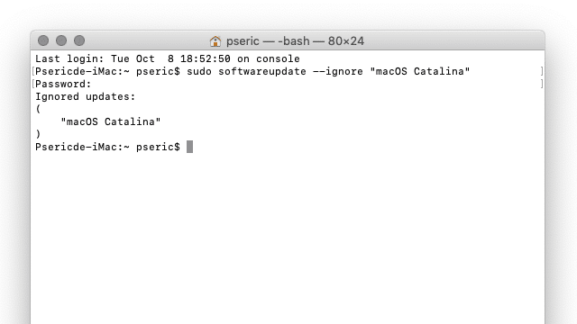The height and width of the screenshot is (324, 577).
Task: Zoom the window with the third title button
Action: click(x=79, y=40)
